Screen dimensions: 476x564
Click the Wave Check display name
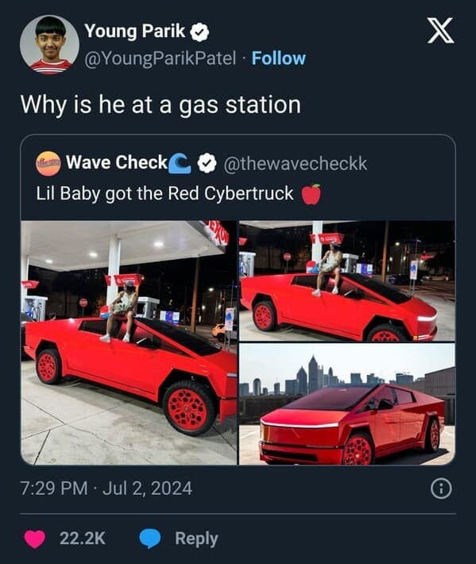[117, 163]
